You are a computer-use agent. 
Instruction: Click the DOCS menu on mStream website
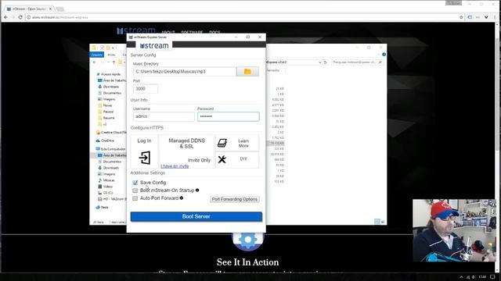click(x=214, y=33)
